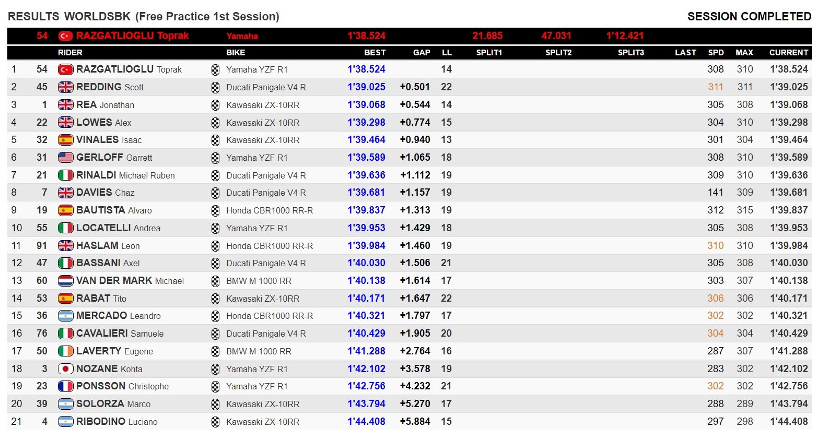Click the red split time 1'12.421
Screen dimensions: 829x440
click(625, 36)
